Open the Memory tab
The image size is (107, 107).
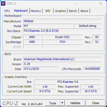[x=36, y=11]
